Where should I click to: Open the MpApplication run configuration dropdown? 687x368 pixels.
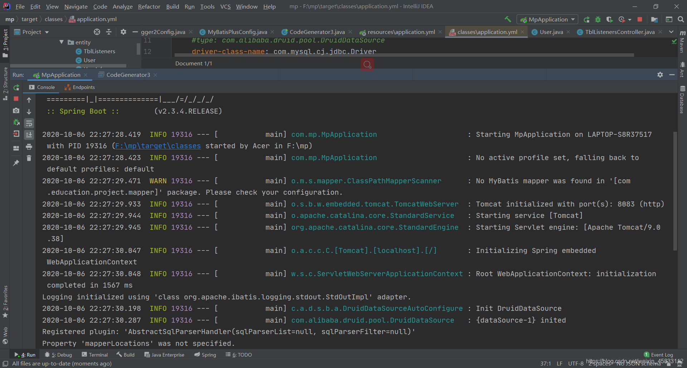point(547,19)
